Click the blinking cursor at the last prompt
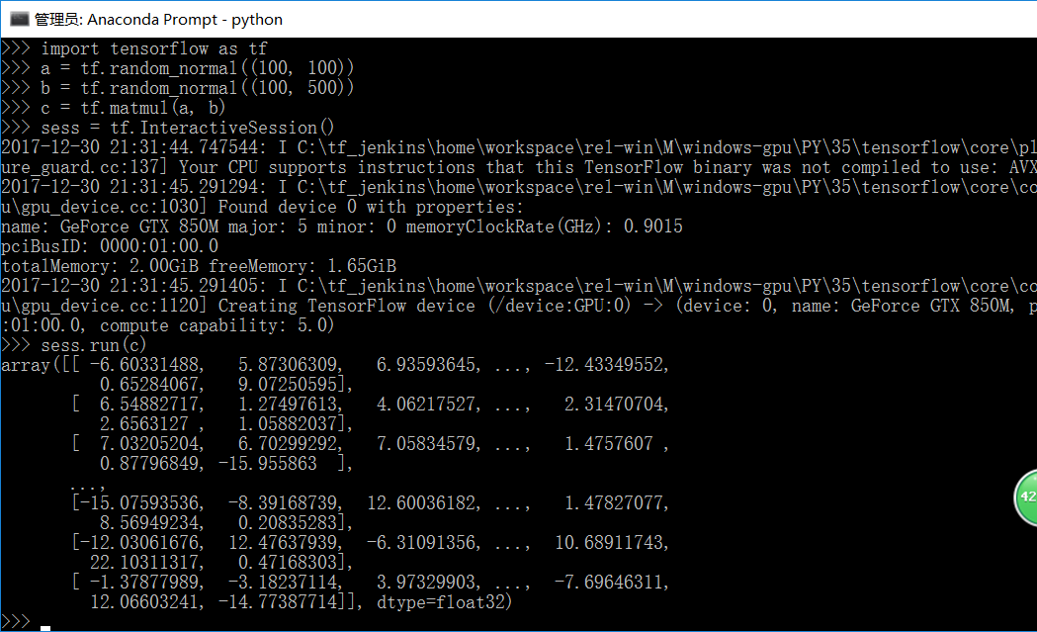The width and height of the screenshot is (1037, 632). pos(44,627)
